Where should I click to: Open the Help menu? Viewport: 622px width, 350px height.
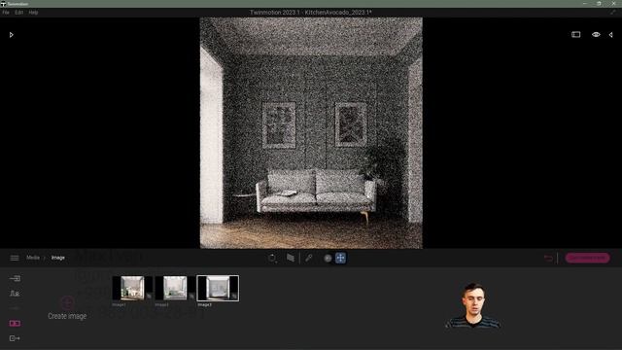pyautogui.click(x=33, y=13)
